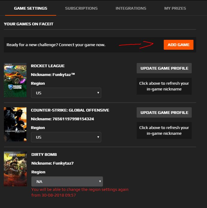Switch to the Subscriptions tab
Viewport: 207px width, 208px height.
81,8
